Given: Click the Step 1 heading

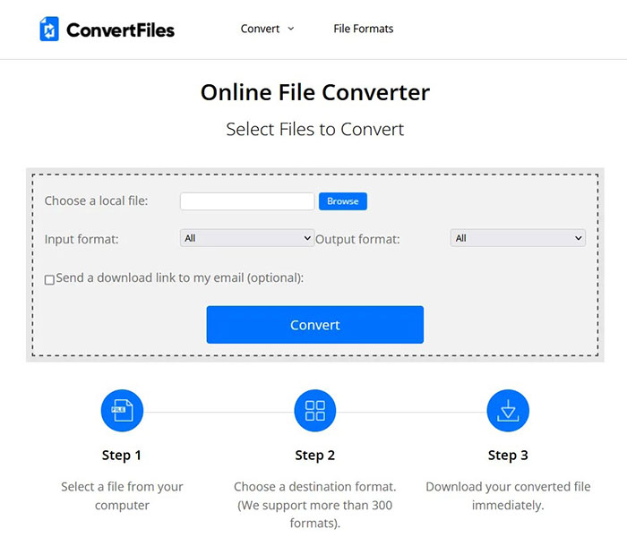Looking at the screenshot, I should pos(122,456).
